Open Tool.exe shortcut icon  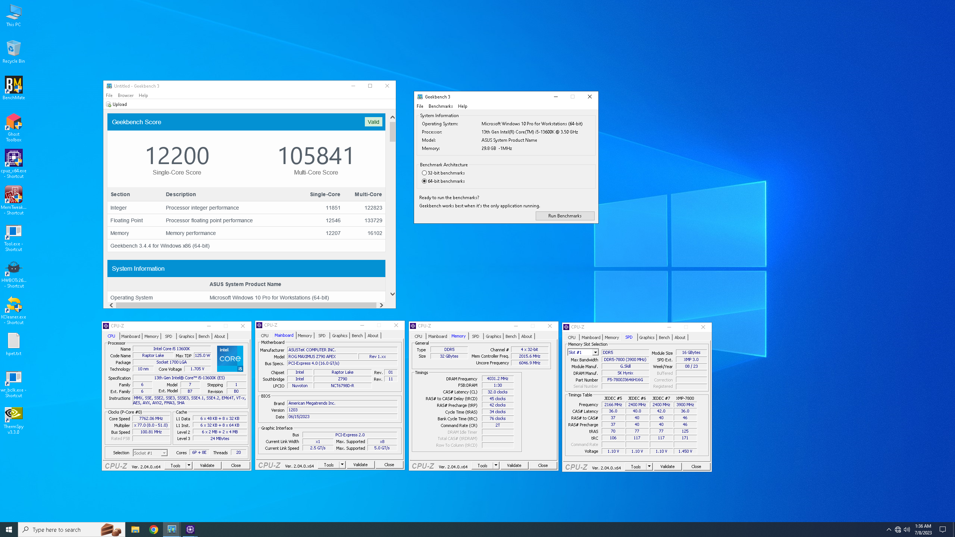13,238
